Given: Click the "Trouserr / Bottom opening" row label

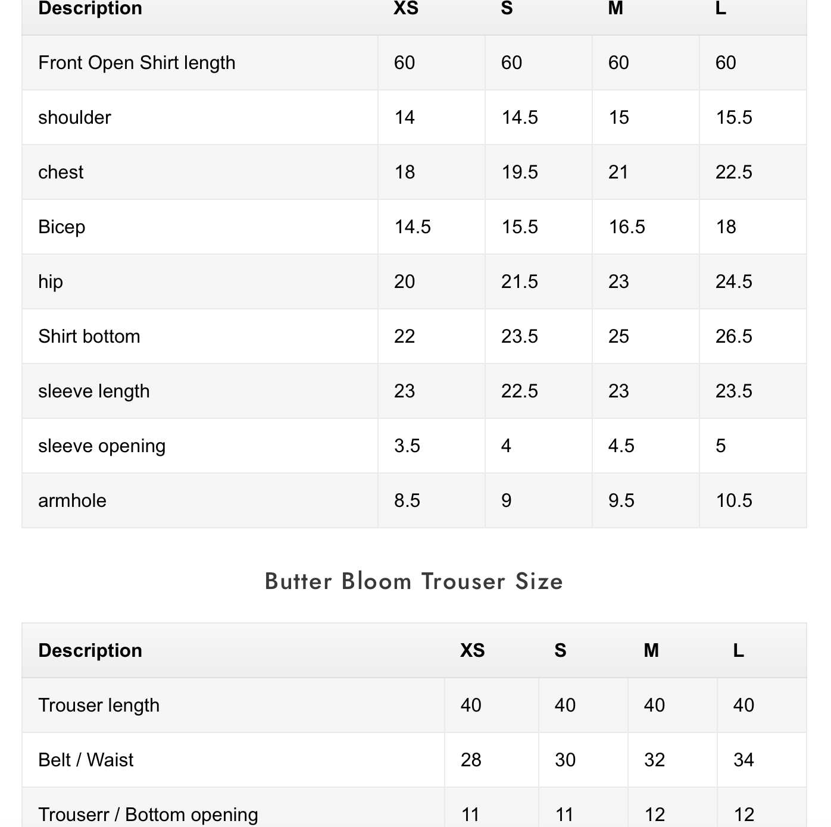Looking at the screenshot, I should pyautogui.click(x=148, y=814).
